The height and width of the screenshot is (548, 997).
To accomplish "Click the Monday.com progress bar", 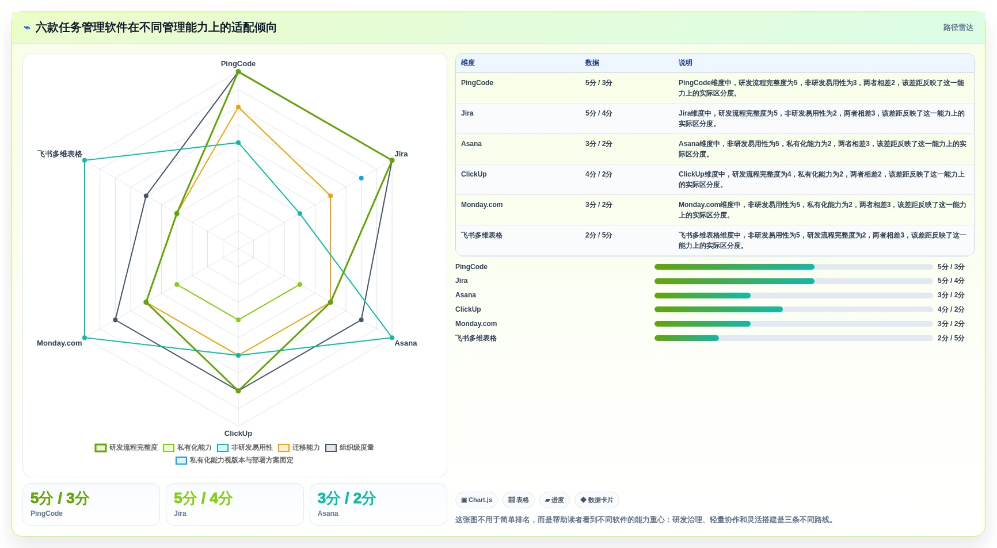I will [x=793, y=324].
